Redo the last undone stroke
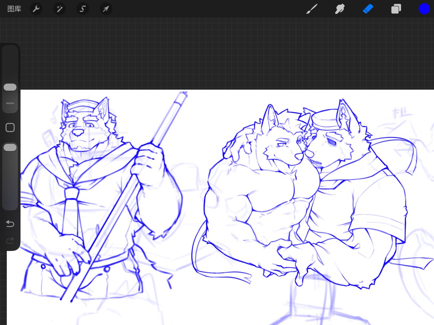The height and width of the screenshot is (325, 434). 10,240
